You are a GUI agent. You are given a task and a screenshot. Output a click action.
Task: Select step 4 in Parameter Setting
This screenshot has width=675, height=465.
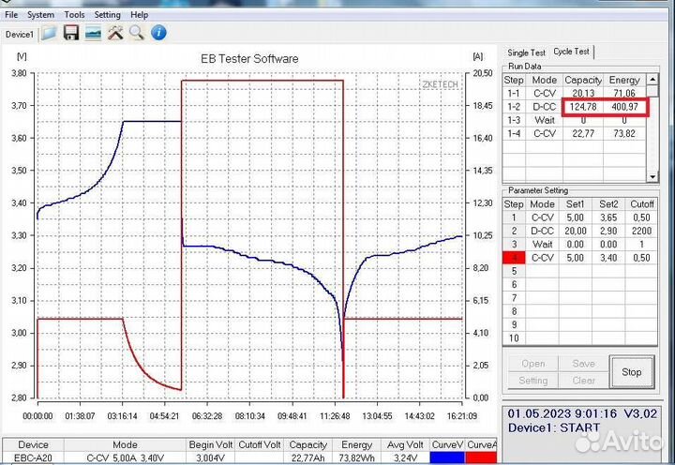click(514, 257)
